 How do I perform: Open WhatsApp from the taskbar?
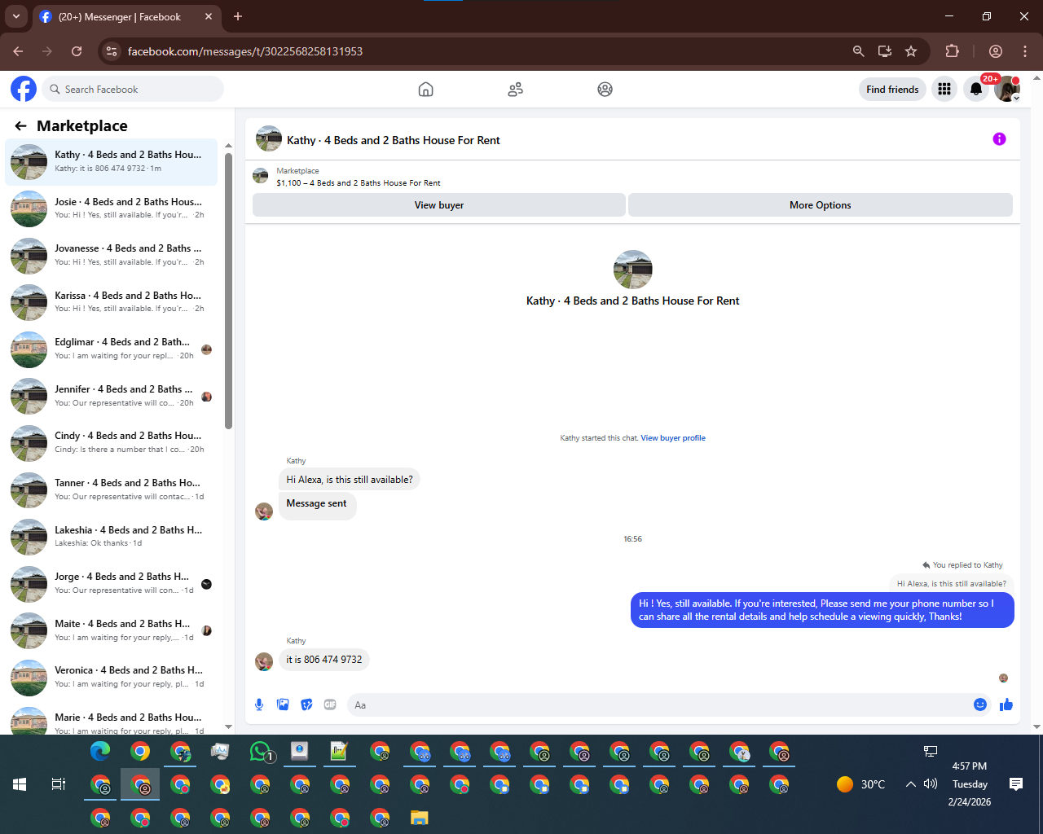coord(261,752)
